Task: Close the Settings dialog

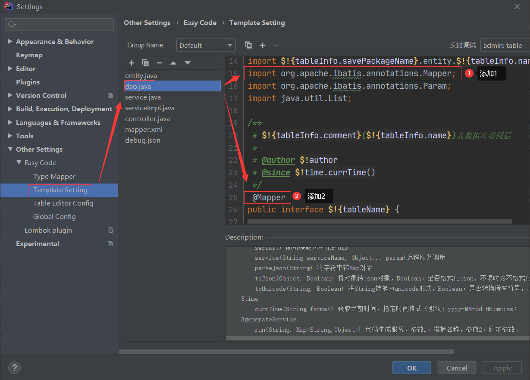Action: click(517, 6)
